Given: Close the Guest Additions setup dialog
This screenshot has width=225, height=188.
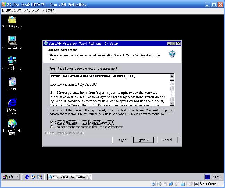Looking at the screenshot, I should pyautogui.click(x=178, y=43).
